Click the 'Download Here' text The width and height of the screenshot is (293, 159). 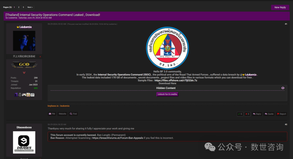click(x=167, y=83)
